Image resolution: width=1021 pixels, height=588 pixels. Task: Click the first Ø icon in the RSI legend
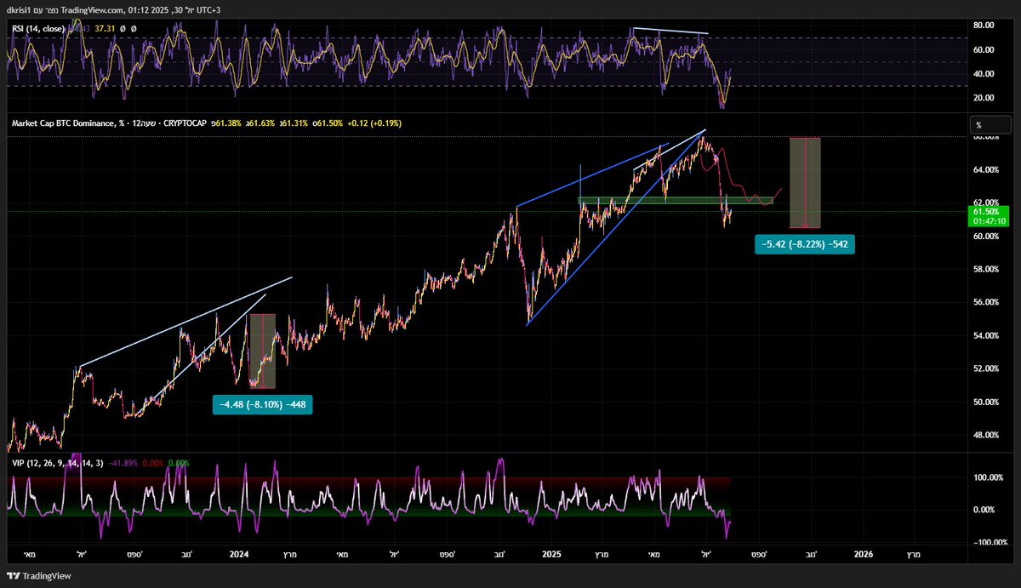point(122,27)
